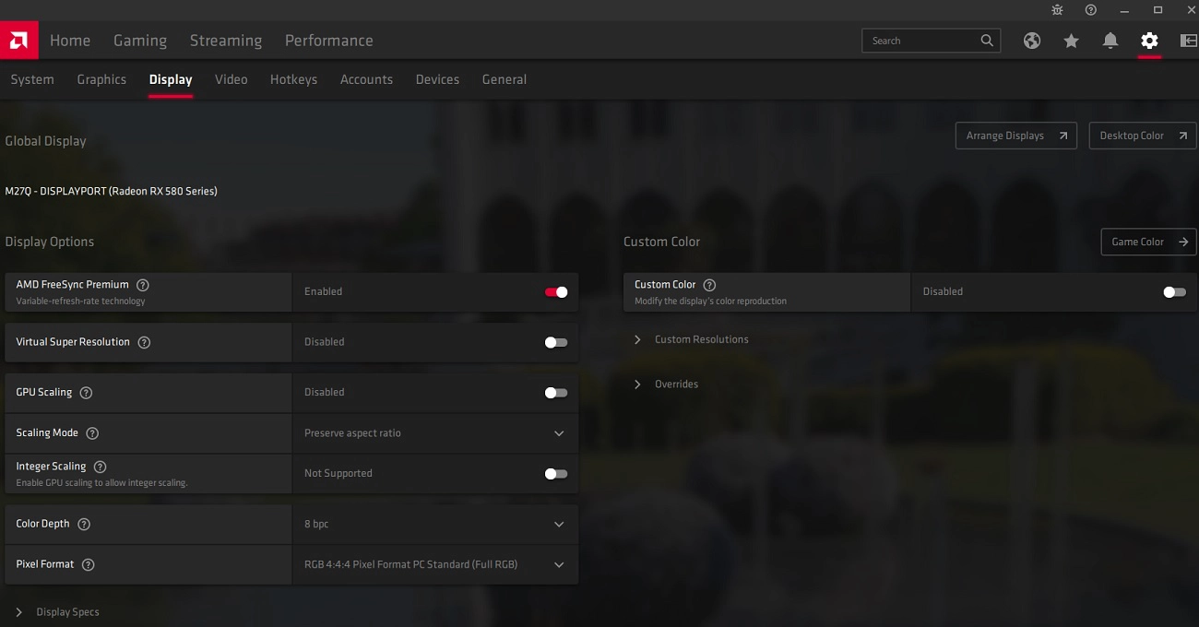The width and height of the screenshot is (1199, 627).
Task: Open the Gaming tab
Action: (x=140, y=41)
